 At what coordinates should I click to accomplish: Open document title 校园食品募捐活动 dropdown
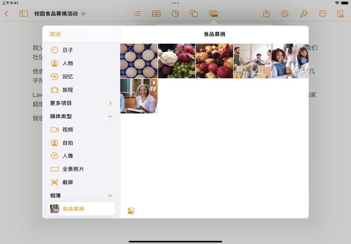click(x=83, y=14)
